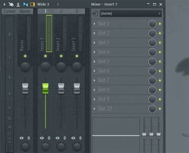Viewport: 189px width, 153px height.
Task: Click the Slot 9 effect slot label
Action: (x=104, y=99)
